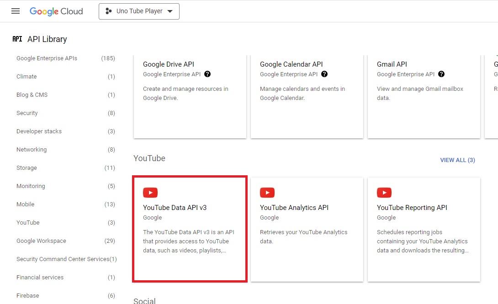Click the YouTube Reporting API play icon
This screenshot has height=304, width=498.
pos(384,192)
